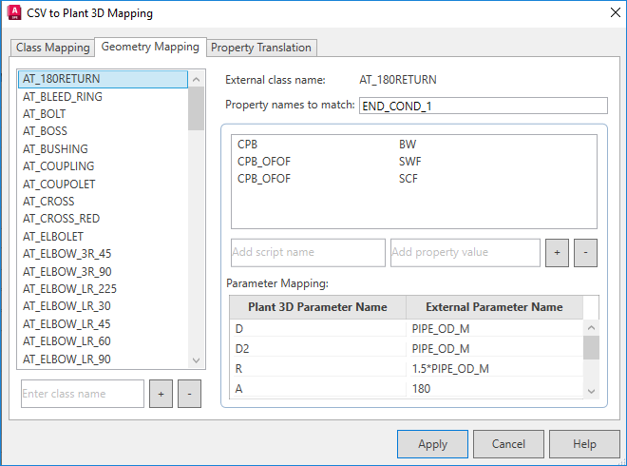Select AT_BUSHING in the list
627x466 pixels.
(103, 148)
